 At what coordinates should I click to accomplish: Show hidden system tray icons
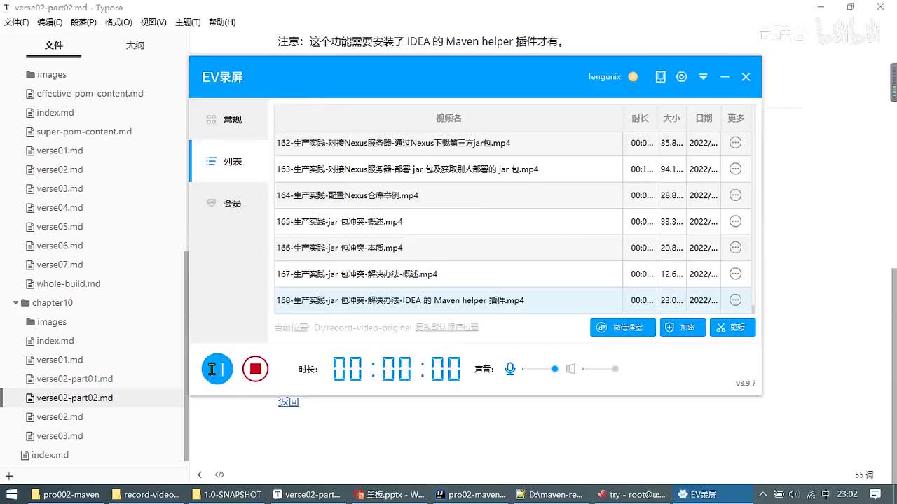point(764,494)
